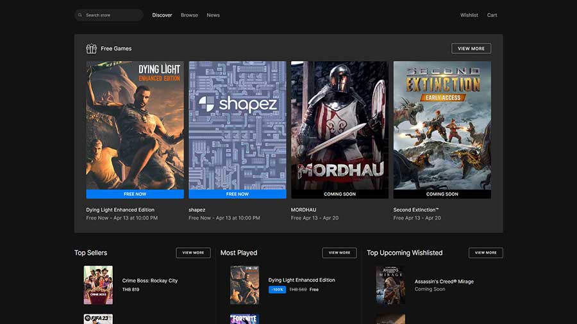Open Assassin's Creed Mirage thumbnail
The width and height of the screenshot is (577, 324).
click(390, 285)
